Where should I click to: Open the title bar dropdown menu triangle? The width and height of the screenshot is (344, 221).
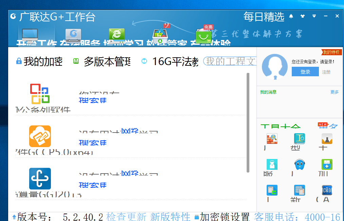point(314,16)
